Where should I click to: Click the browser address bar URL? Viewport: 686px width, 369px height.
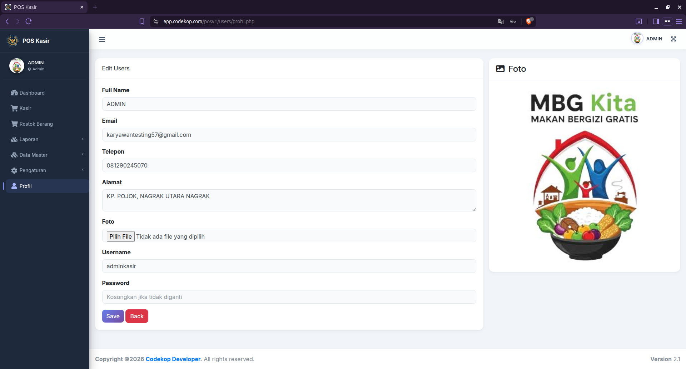click(209, 21)
